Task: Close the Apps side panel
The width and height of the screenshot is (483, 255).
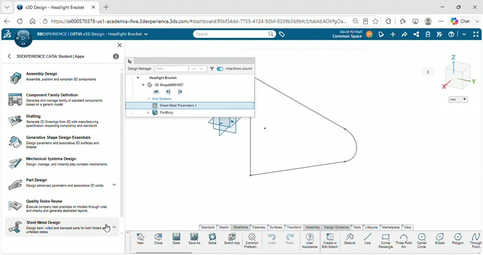Action: coord(120,45)
